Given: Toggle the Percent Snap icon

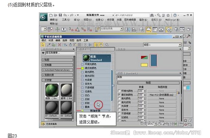Looking at the screenshot, I should [84, 29].
